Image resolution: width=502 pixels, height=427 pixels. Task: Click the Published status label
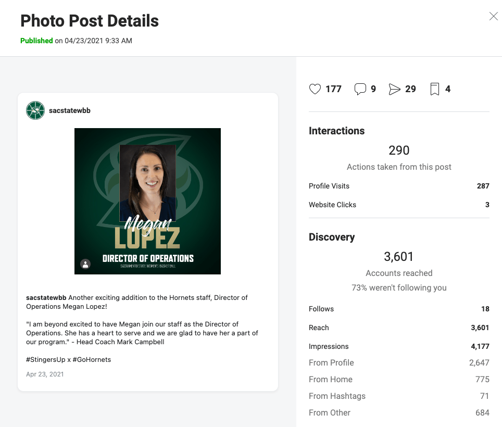pos(36,41)
